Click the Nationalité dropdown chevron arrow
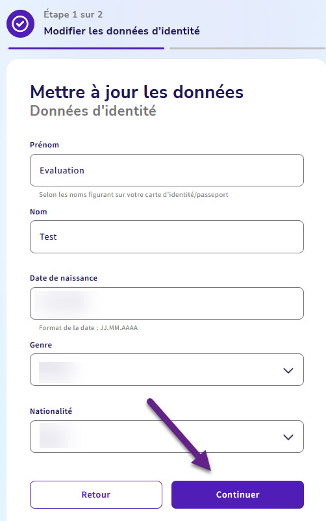 pos(288,437)
